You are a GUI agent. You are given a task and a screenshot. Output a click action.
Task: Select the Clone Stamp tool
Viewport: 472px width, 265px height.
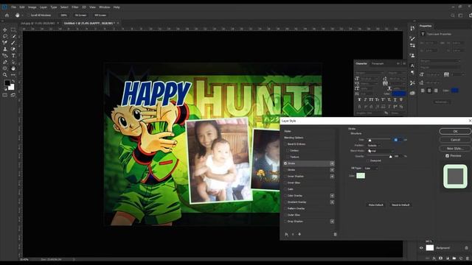(5, 49)
